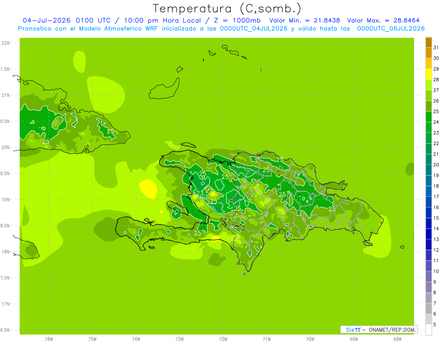Image resolution: width=446 pixels, height=344 pixels.
Task: Click the bright yellow warm patch near 73.5W
Action: pyautogui.click(x=149, y=189)
